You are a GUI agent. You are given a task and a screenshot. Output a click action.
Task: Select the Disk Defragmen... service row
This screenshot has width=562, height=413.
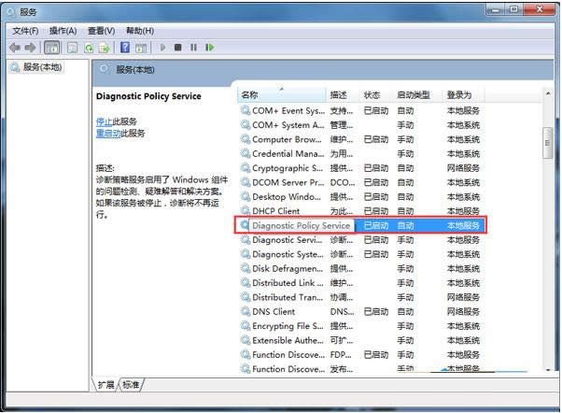click(x=360, y=269)
